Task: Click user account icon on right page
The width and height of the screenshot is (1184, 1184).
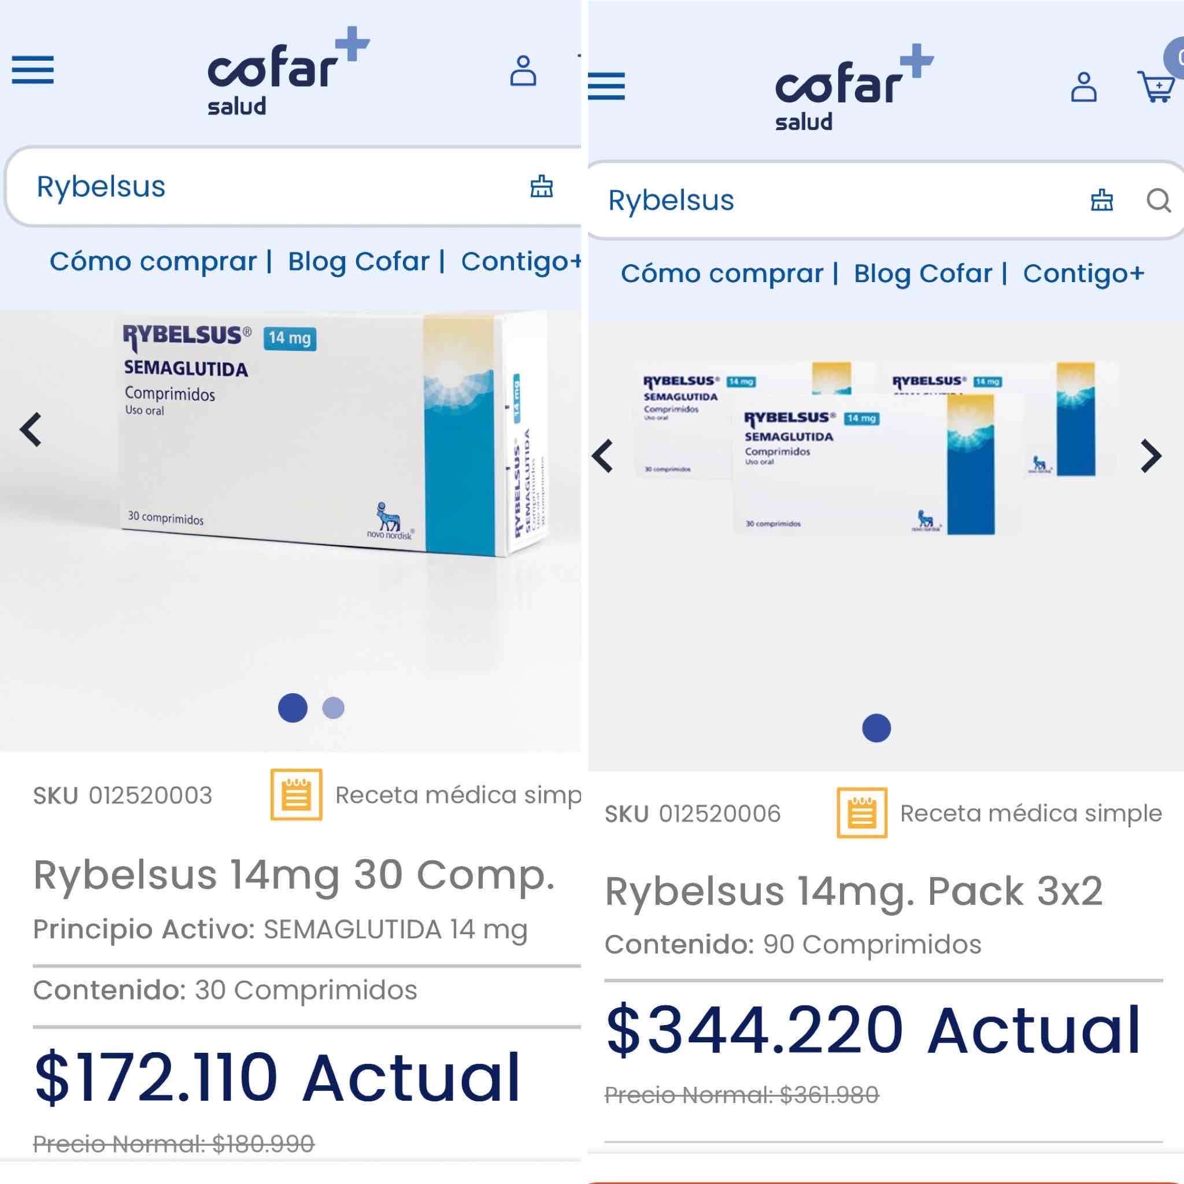Action: coord(1083,87)
